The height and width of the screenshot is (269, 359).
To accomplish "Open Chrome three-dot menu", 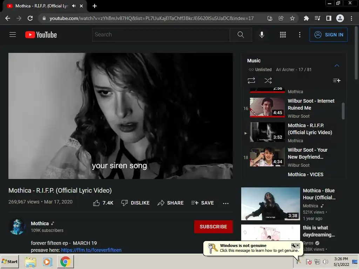I will click(x=351, y=18).
